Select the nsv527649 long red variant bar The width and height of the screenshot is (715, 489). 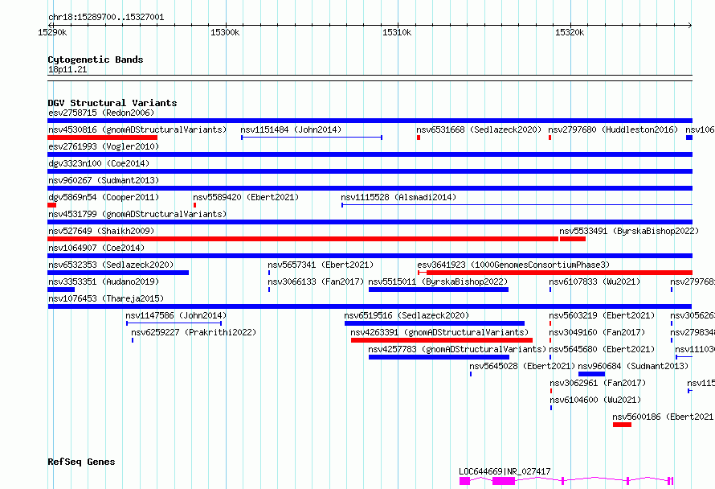(303, 239)
